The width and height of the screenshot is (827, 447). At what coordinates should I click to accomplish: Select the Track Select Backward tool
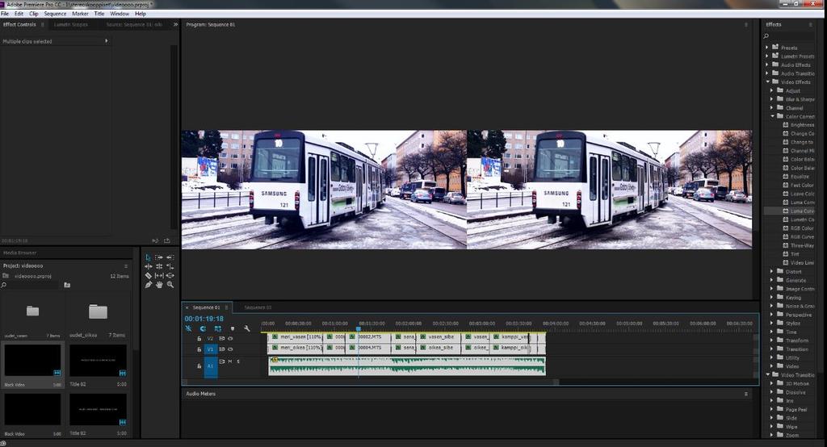tap(170, 257)
